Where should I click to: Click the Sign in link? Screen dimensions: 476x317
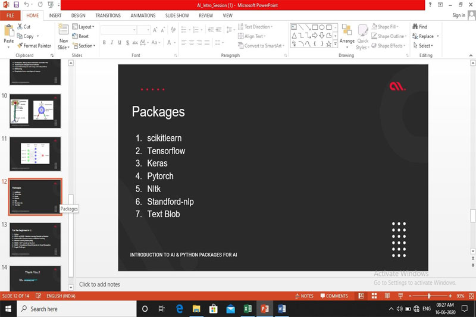coord(459,15)
